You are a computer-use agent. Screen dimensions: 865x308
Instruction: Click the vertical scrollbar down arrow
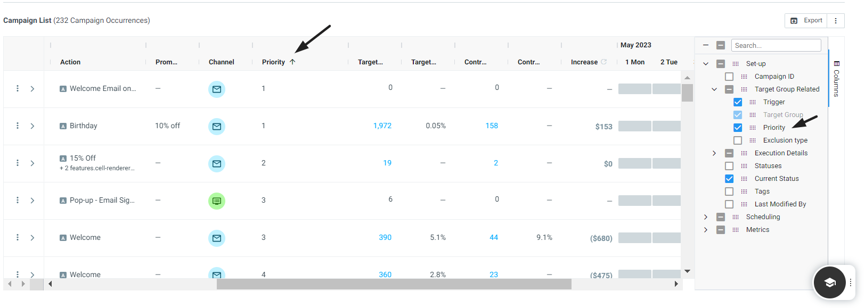pyautogui.click(x=687, y=271)
